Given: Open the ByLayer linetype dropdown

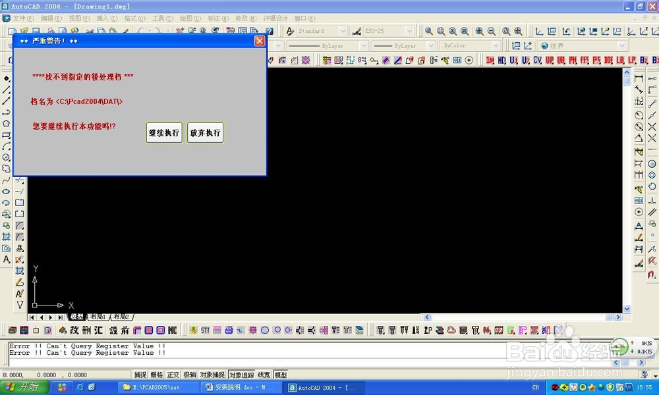Looking at the screenshot, I should pos(364,45).
